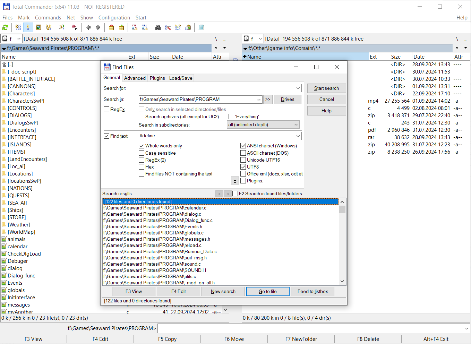
Task: Click the New search button
Action: coord(223,291)
